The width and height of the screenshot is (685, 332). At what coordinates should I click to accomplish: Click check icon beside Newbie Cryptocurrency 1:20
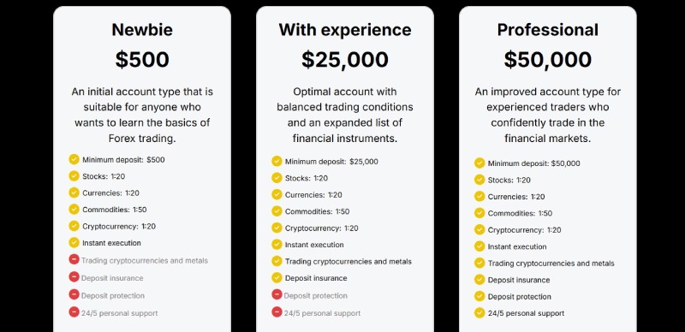pyautogui.click(x=74, y=226)
